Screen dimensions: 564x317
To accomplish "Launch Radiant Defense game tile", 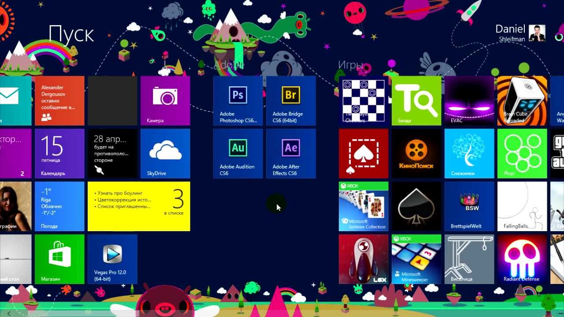I will coord(522,259).
